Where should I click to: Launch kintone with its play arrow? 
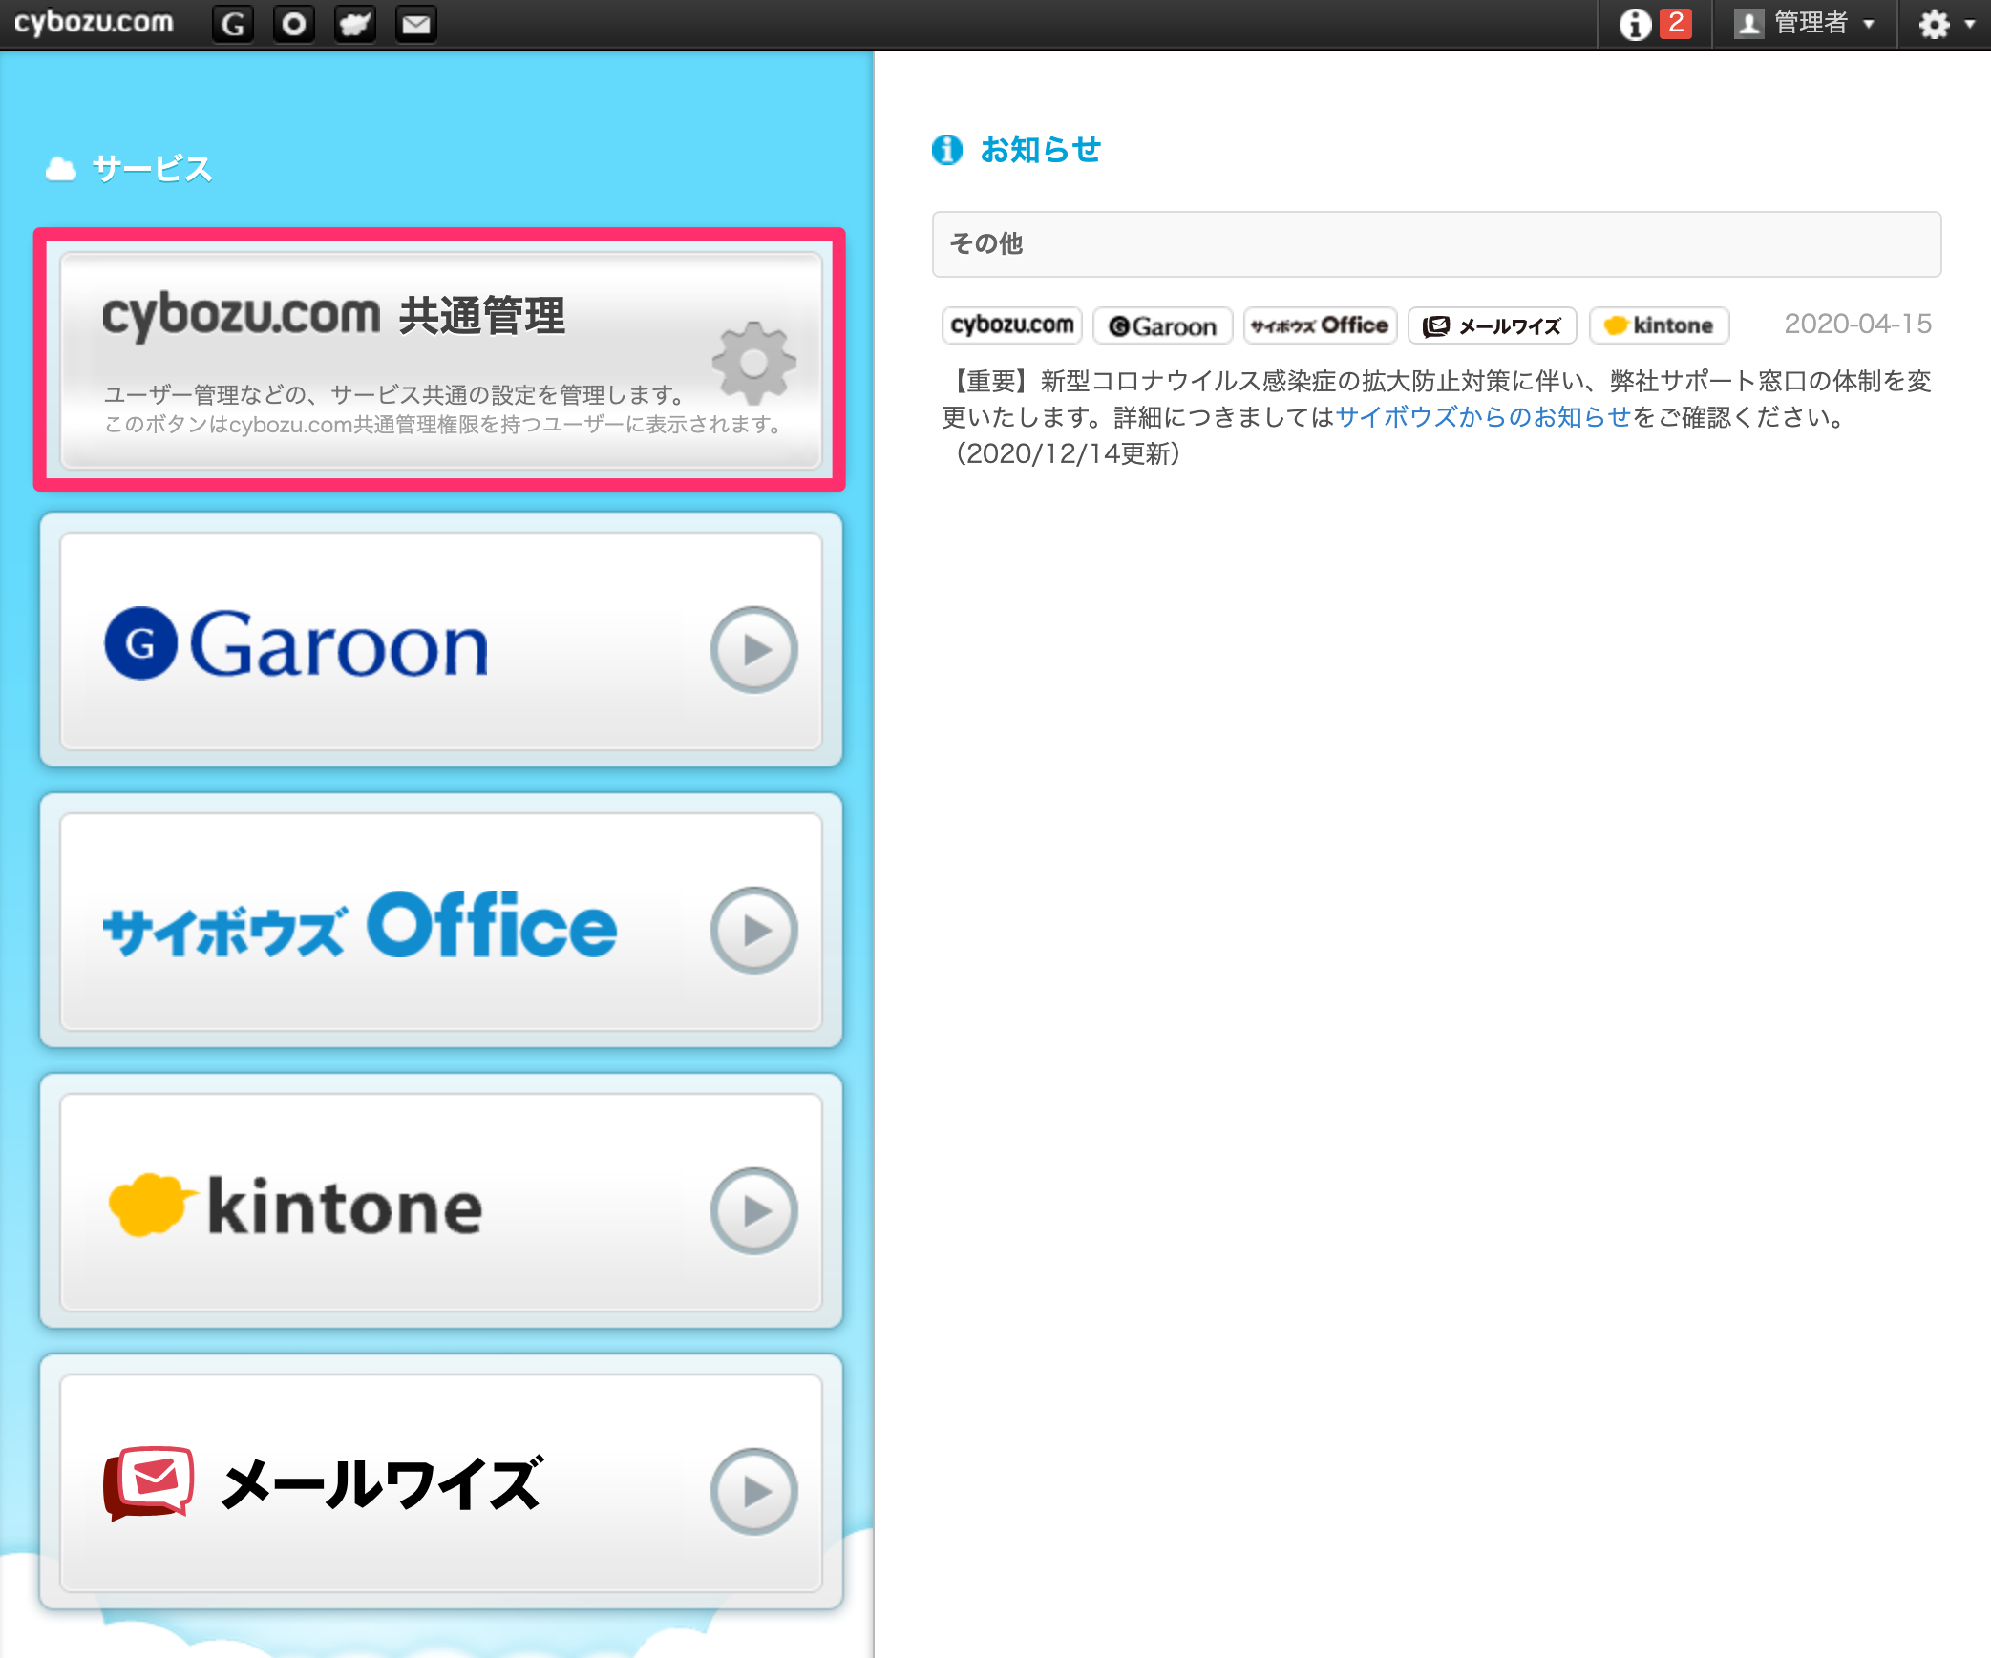tap(753, 1210)
